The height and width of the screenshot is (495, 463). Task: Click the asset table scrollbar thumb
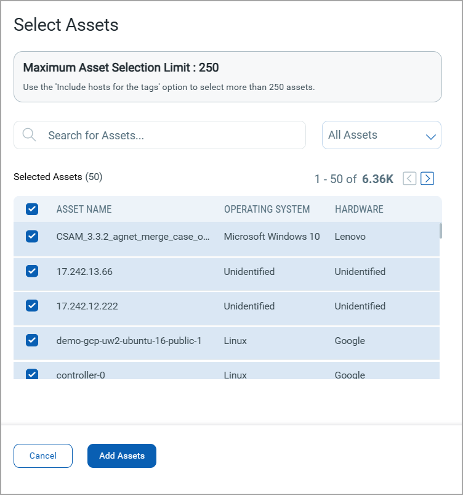tap(441, 231)
